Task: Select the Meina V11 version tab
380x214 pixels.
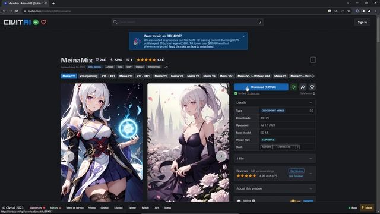Action: point(69,76)
